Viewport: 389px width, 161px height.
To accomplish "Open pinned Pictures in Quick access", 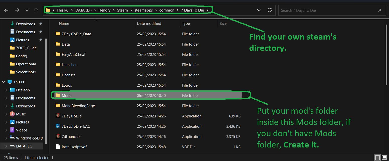I will coord(22,40).
